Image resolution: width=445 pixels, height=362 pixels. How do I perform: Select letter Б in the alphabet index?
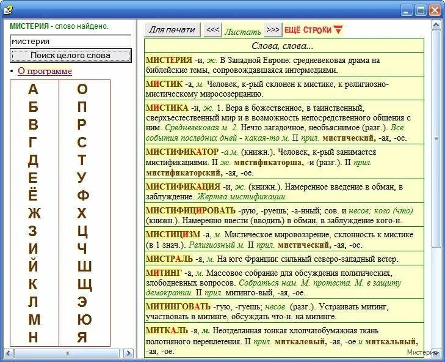(x=33, y=107)
